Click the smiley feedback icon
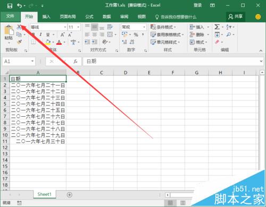This screenshot has height=207, width=266. [258, 17]
